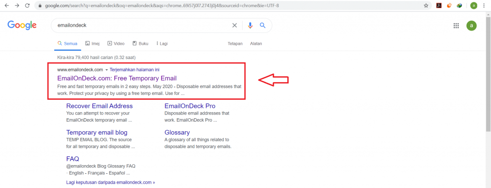The image size is (491, 188).
Task: Click the blue magnifier search button
Action: pyautogui.click(x=262, y=26)
